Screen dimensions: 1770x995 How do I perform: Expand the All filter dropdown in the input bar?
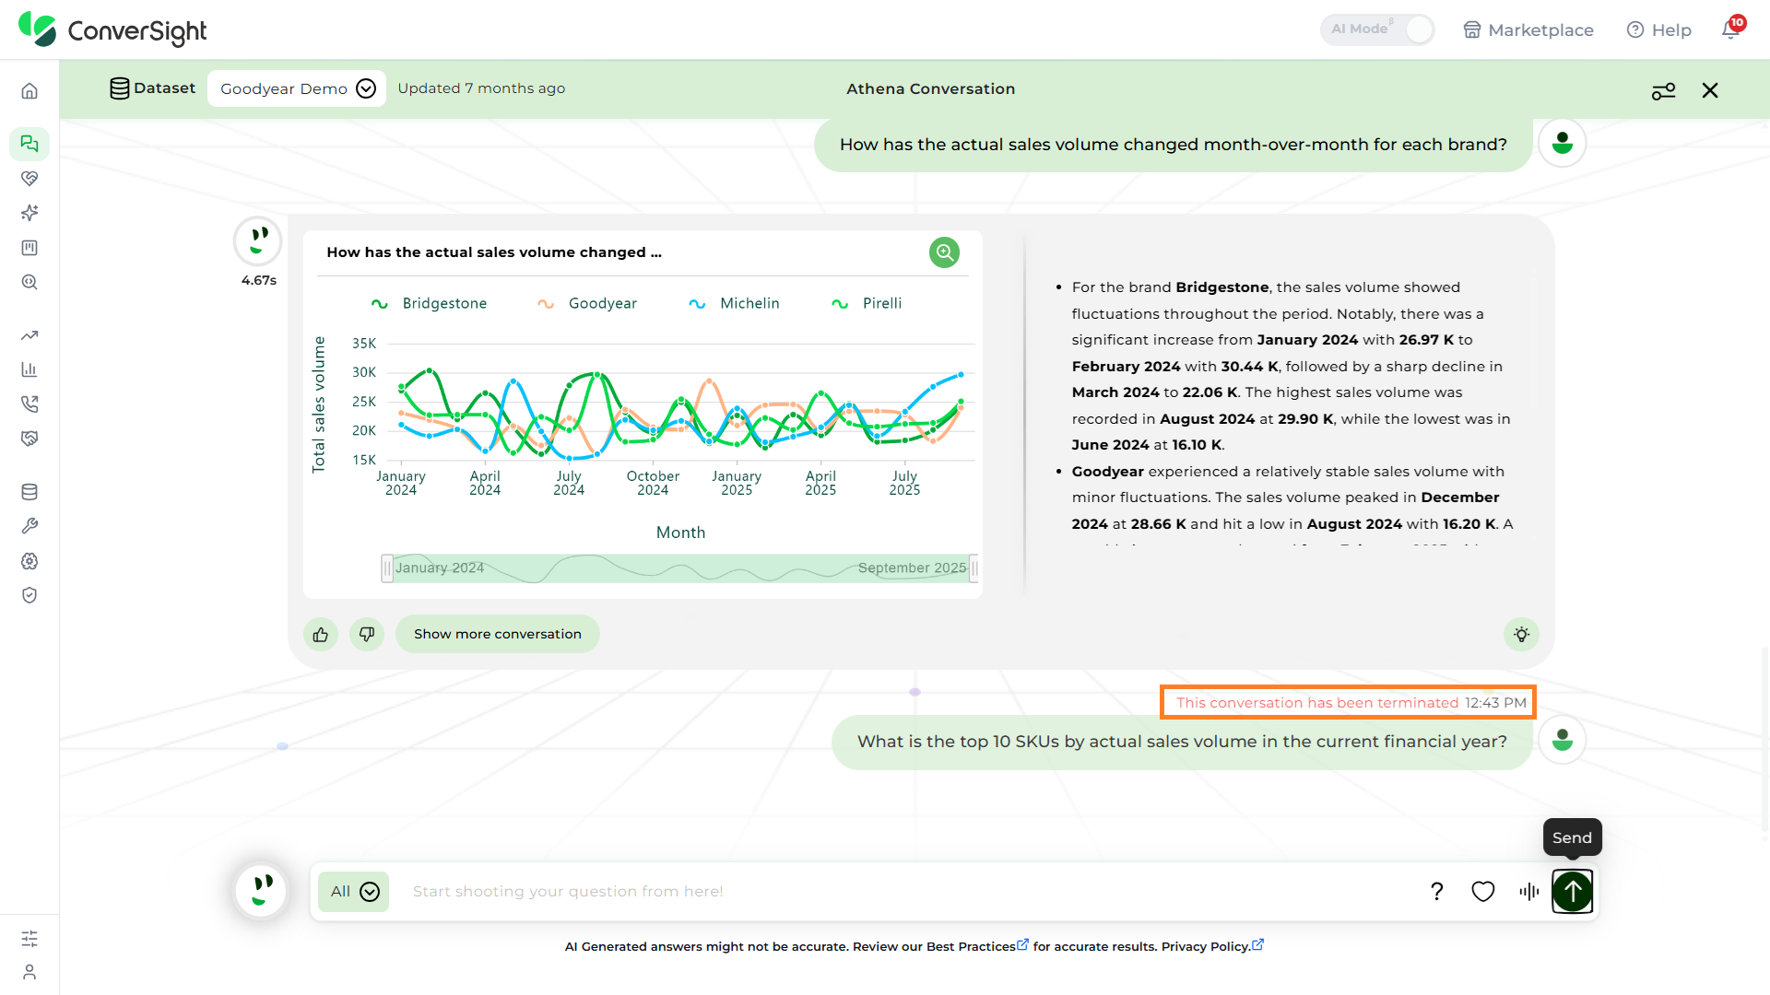[354, 891]
